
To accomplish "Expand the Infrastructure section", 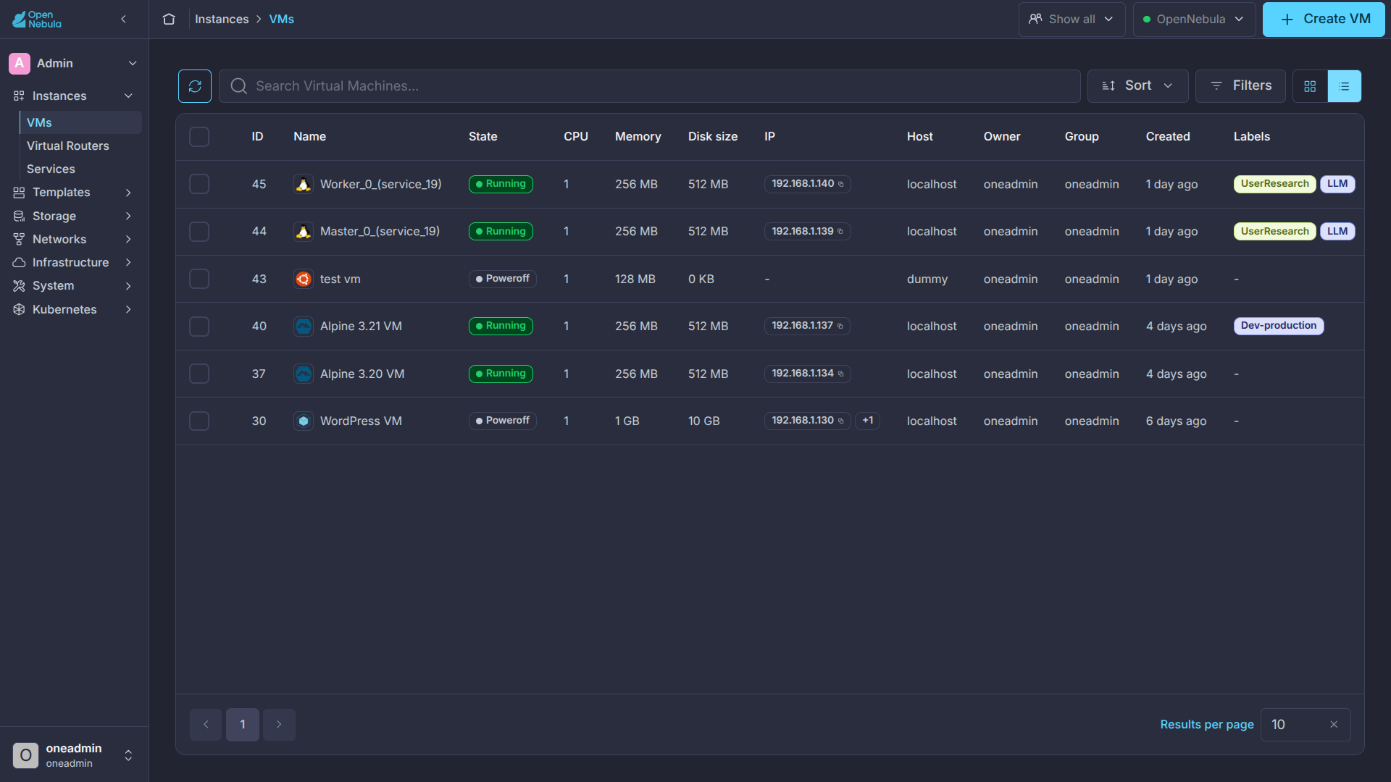I will coord(128,263).
